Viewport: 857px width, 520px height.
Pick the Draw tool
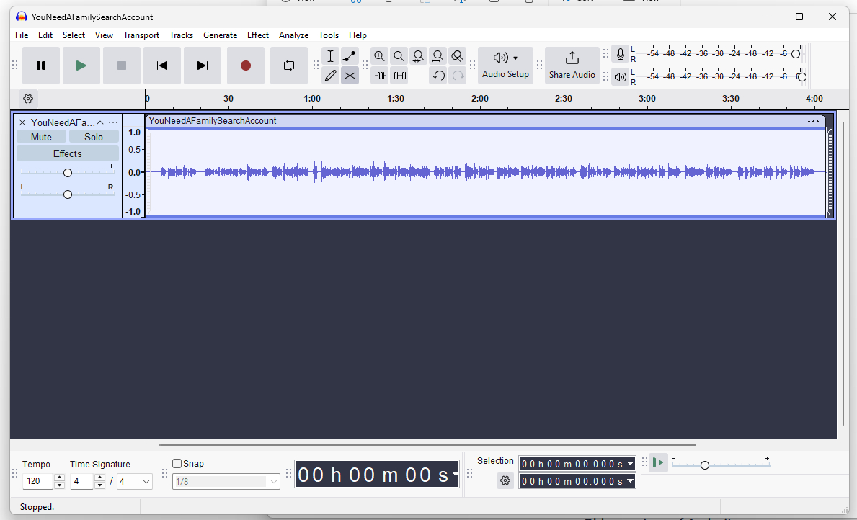tap(330, 75)
